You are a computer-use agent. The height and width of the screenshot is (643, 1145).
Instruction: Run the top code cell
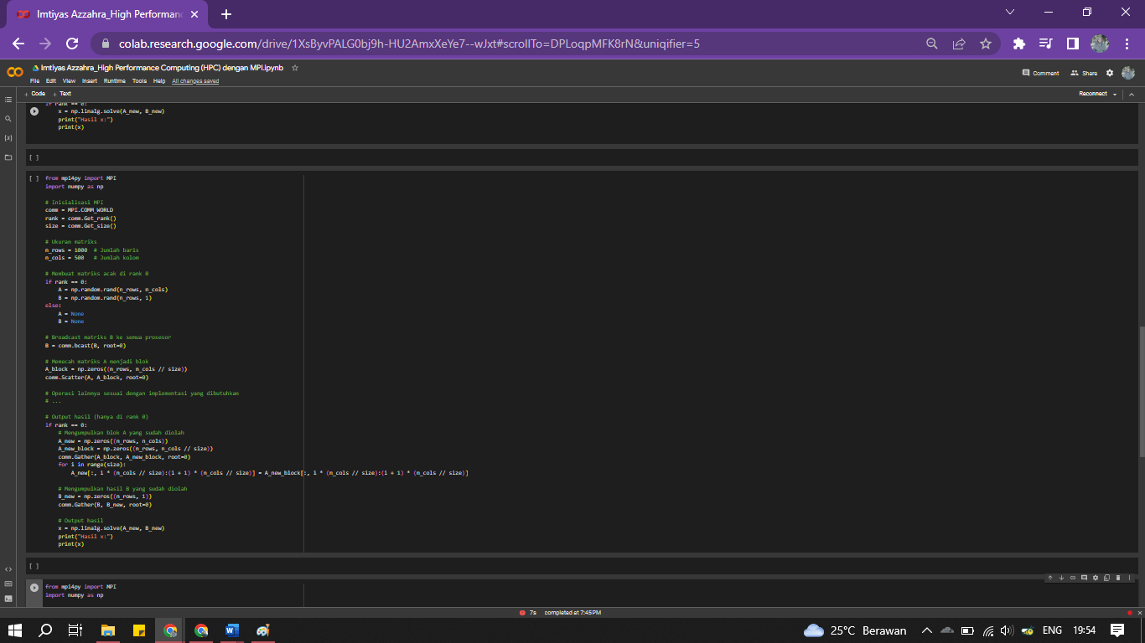(34, 111)
